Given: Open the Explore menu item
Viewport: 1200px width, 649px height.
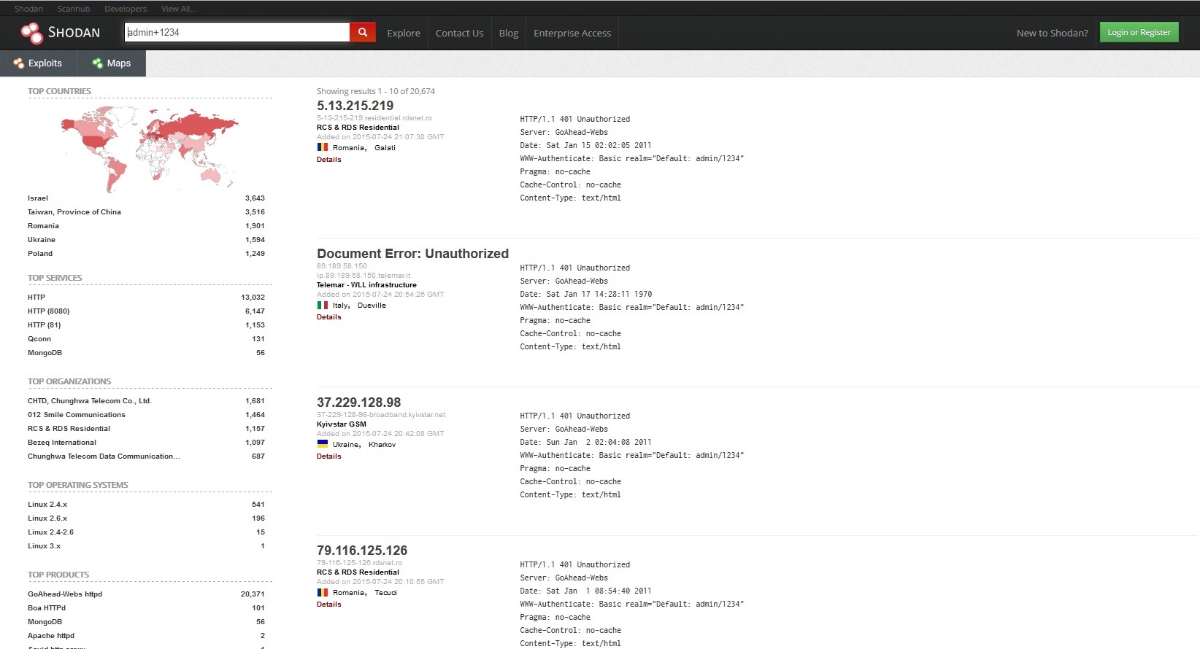Looking at the screenshot, I should 404,33.
